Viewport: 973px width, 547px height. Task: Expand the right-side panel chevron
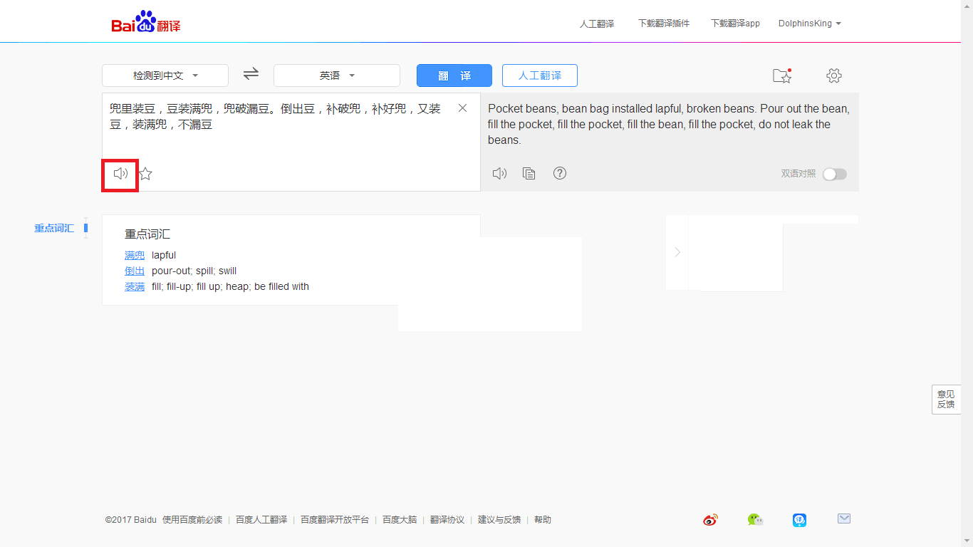pos(677,252)
